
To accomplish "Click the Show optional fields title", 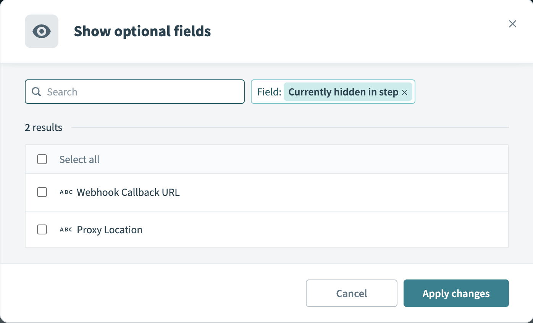I will 142,31.
